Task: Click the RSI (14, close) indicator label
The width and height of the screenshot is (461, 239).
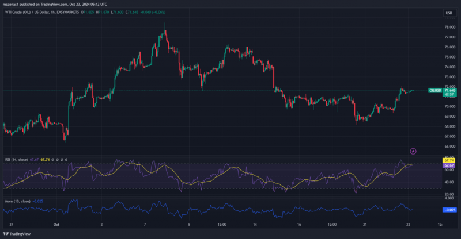Action: 16,160
